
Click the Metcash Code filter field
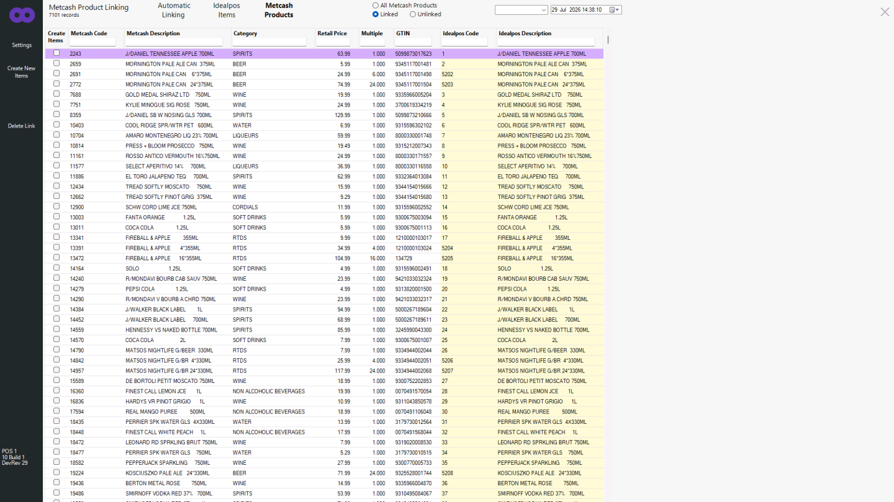(x=93, y=42)
